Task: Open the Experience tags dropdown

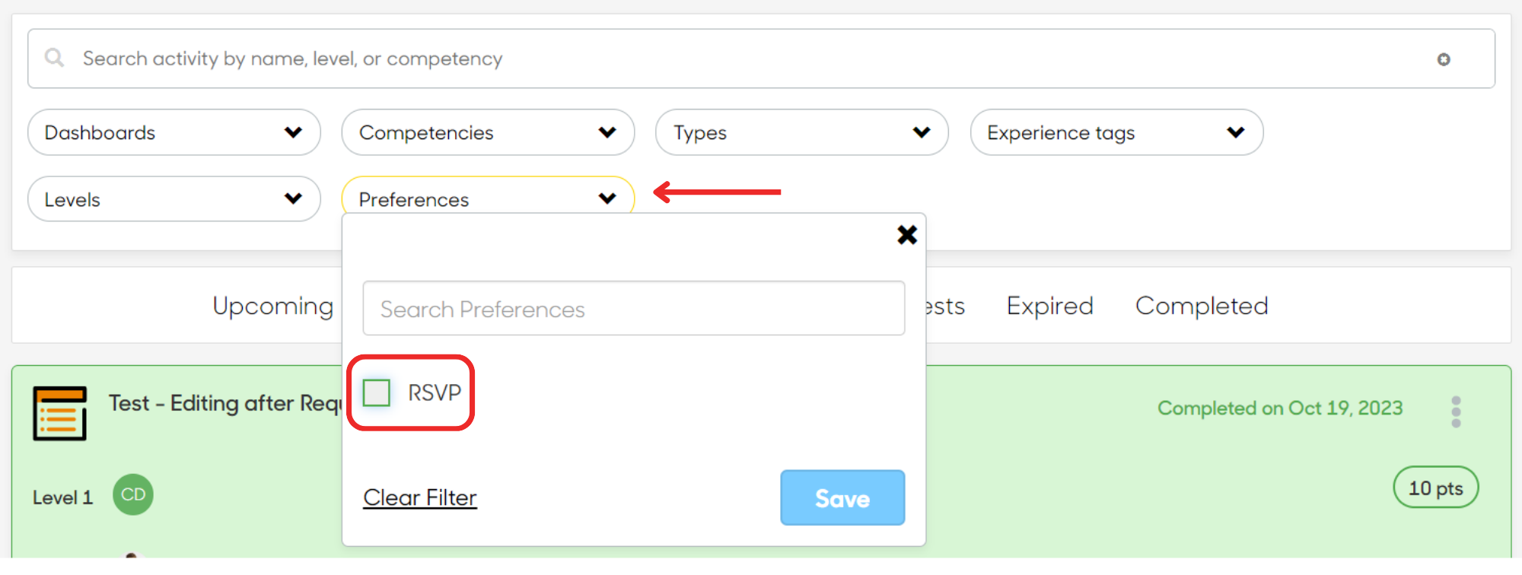Action: point(1116,132)
